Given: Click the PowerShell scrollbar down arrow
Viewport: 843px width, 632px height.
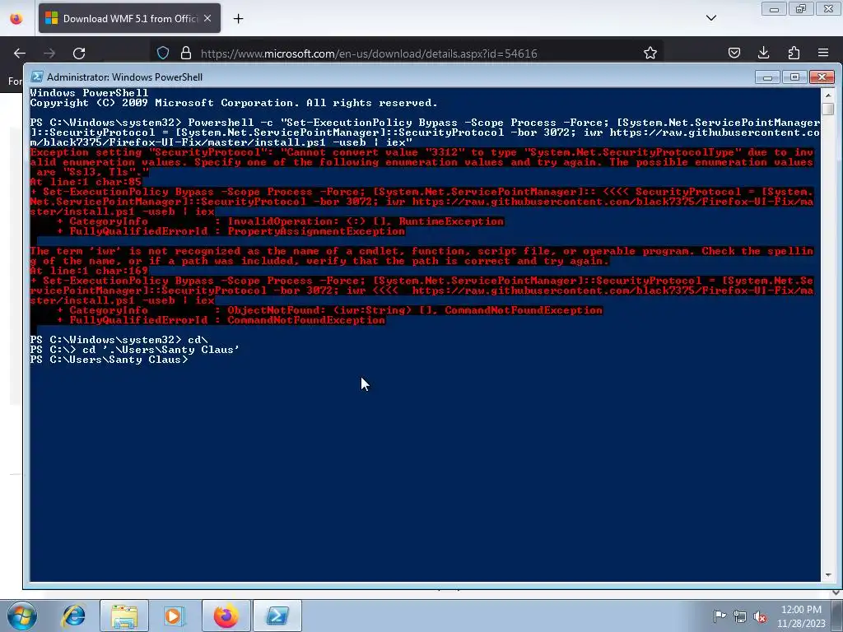Looking at the screenshot, I should 828,575.
